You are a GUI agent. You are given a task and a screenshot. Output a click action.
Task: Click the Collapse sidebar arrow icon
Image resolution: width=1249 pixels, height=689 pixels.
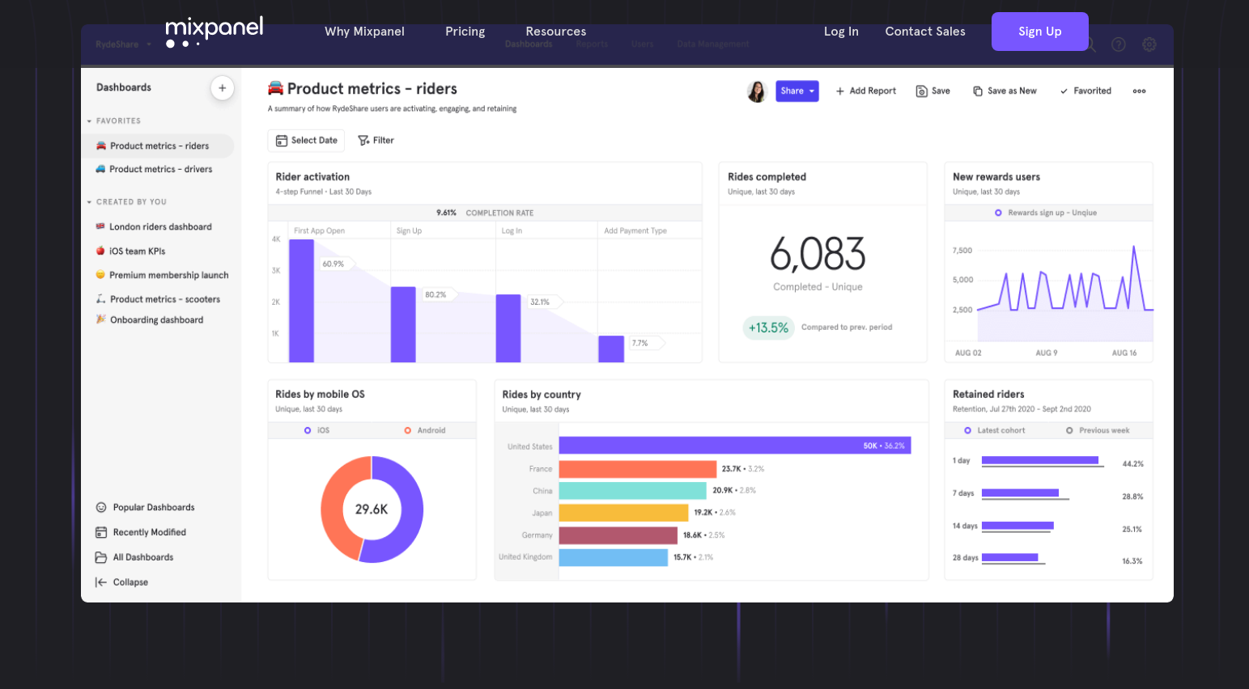coord(101,582)
